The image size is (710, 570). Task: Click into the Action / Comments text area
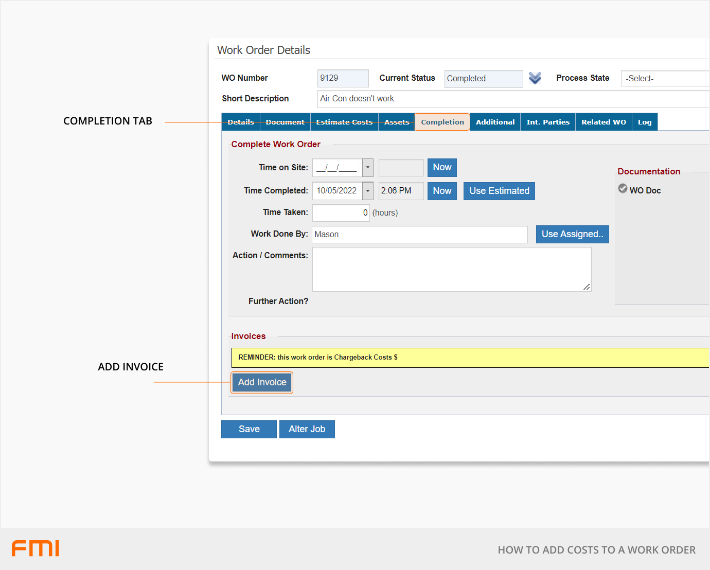point(451,269)
